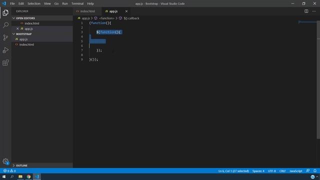Change Spaces: 4 indentation setting
The image size is (320, 180).
tap(258, 171)
